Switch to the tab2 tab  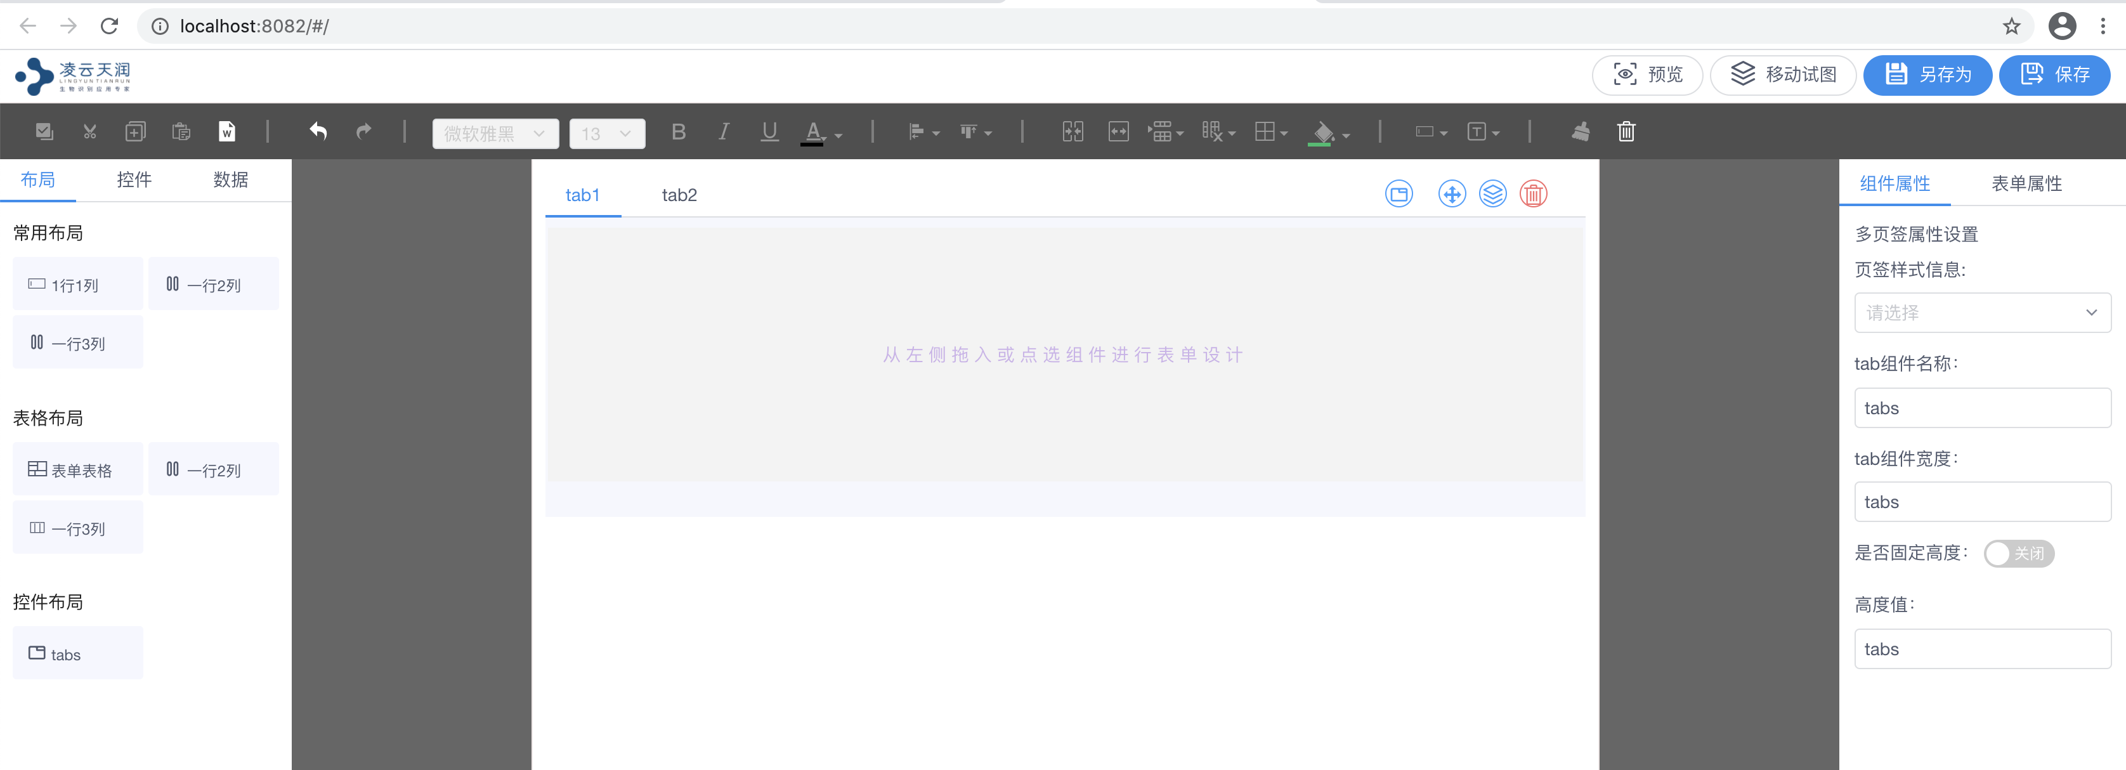pyautogui.click(x=679, y=195)
